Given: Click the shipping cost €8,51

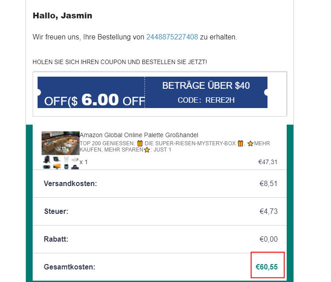Looking at the screenshot, I should pyautogui.click(x=269, y=183).
